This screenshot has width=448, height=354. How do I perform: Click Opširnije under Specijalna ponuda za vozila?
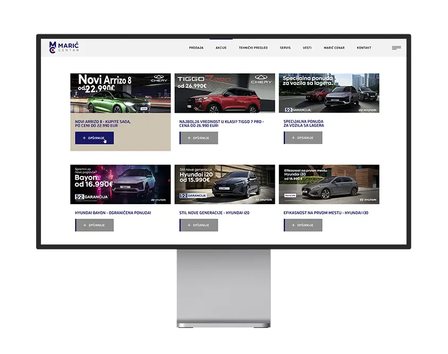(303, 138)
